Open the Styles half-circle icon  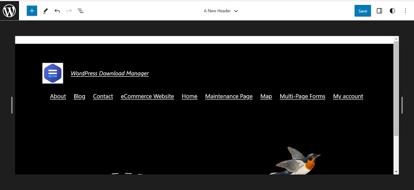(392, 11)
